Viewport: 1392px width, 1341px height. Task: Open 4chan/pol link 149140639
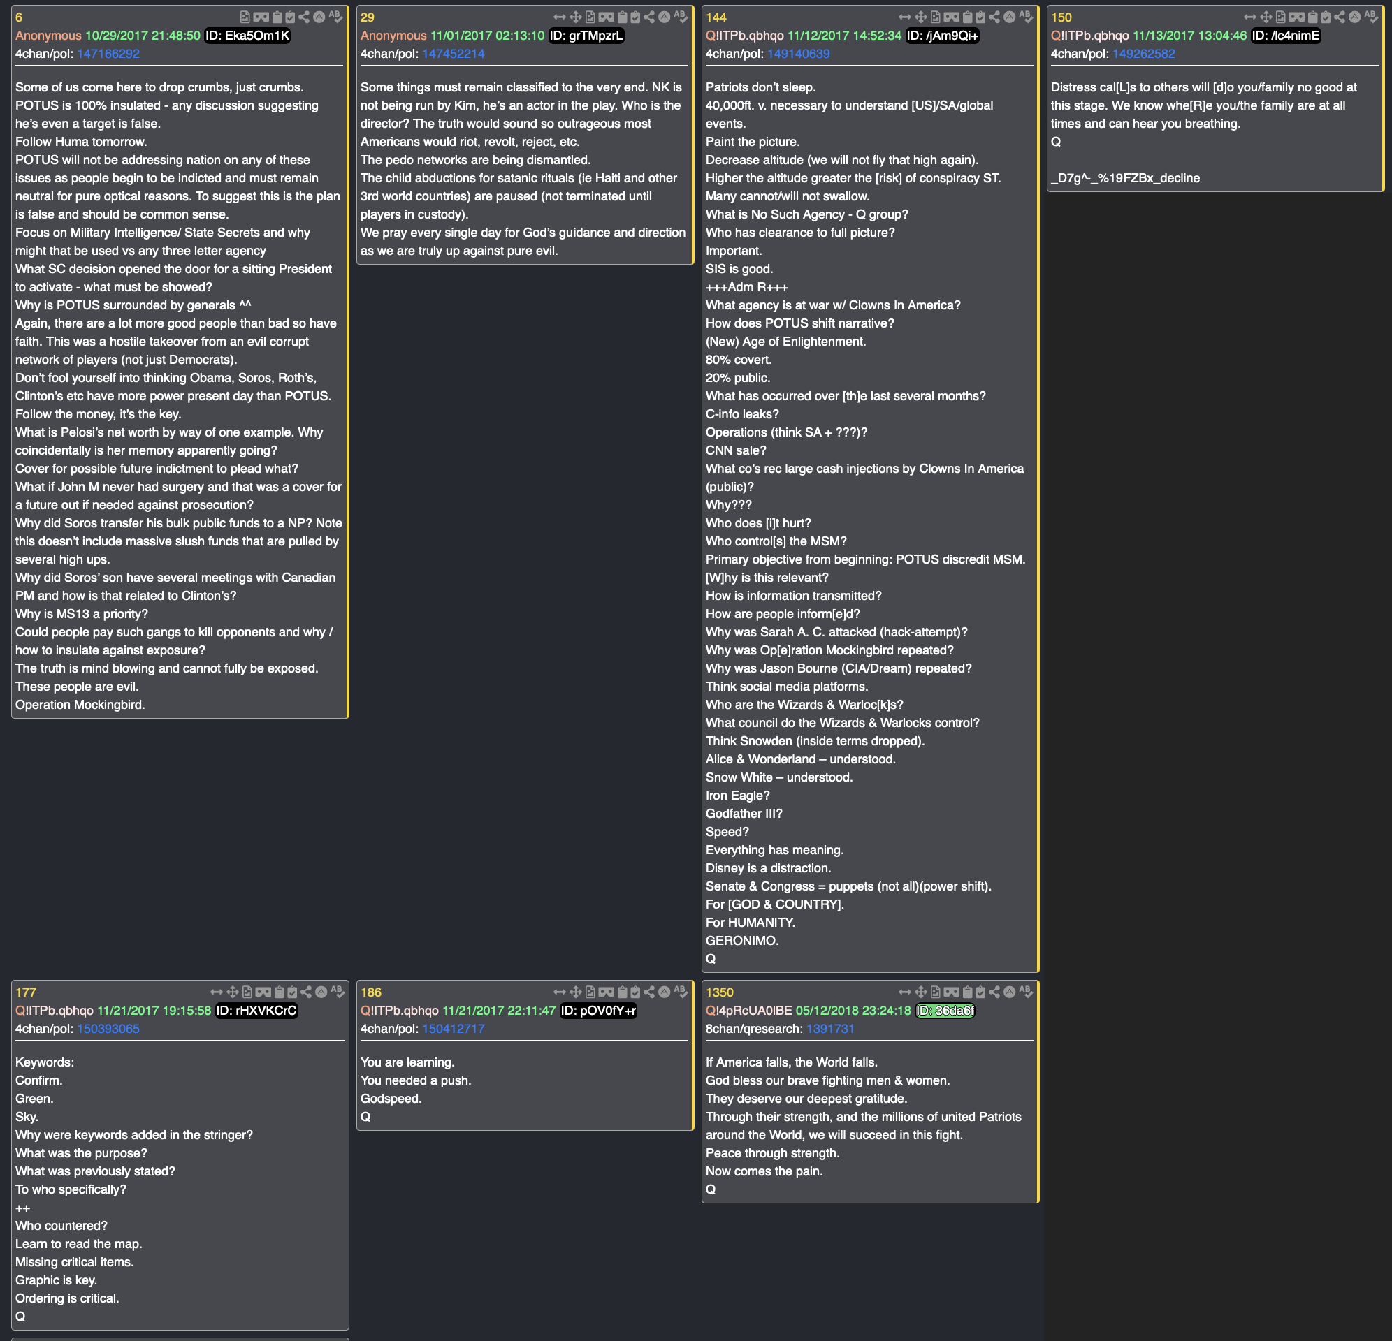(x=798, y=54)
